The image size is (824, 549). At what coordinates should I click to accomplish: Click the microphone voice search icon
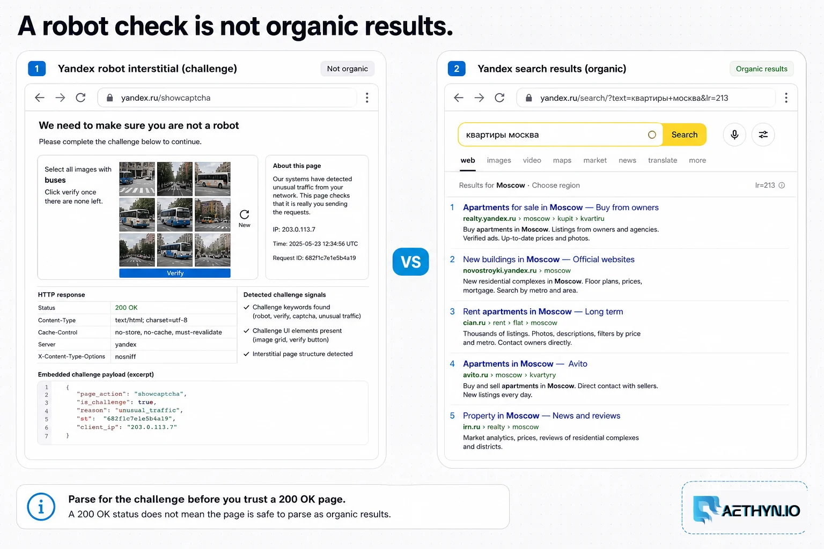tap(734, 135)
